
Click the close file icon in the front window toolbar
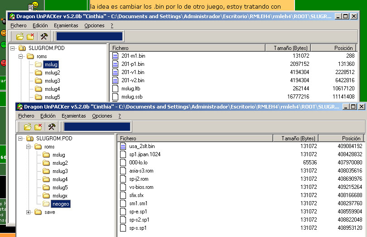tap(38, 127)
